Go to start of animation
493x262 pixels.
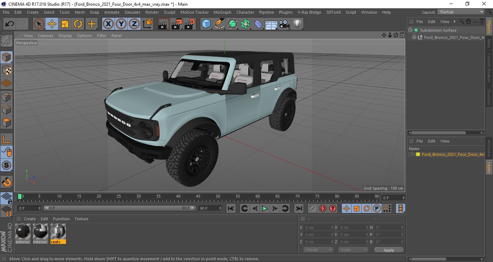coord(231,208)
